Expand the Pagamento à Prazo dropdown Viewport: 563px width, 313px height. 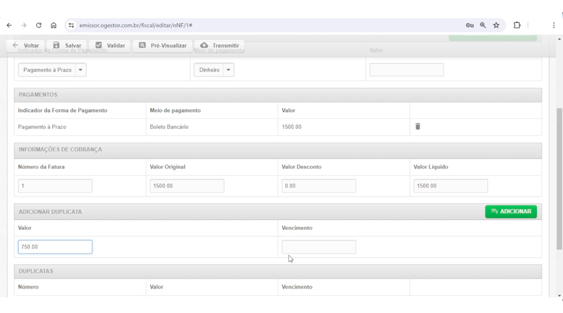pyautogui.click(x=53, y=70)
